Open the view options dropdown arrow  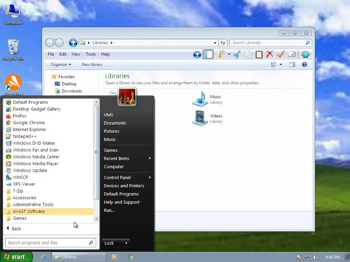[281, 64]
